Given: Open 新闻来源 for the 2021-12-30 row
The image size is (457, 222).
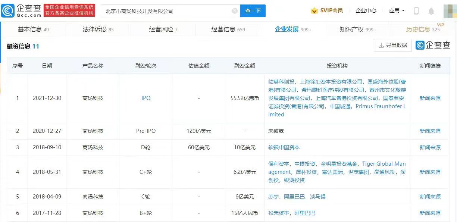Looking at the screenshot, I should point(430,98).
